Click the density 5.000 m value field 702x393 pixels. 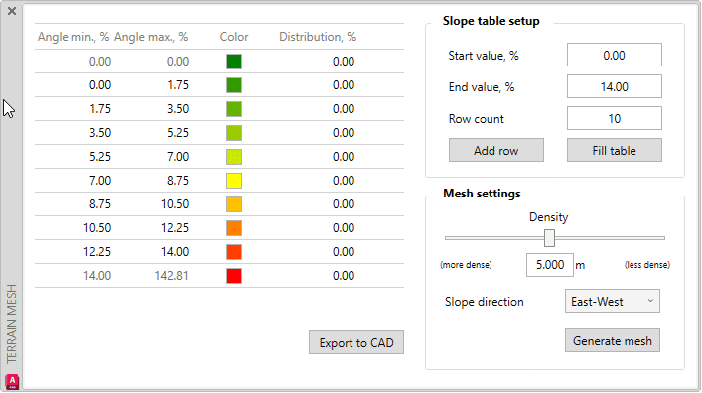(x=550, y=265)
